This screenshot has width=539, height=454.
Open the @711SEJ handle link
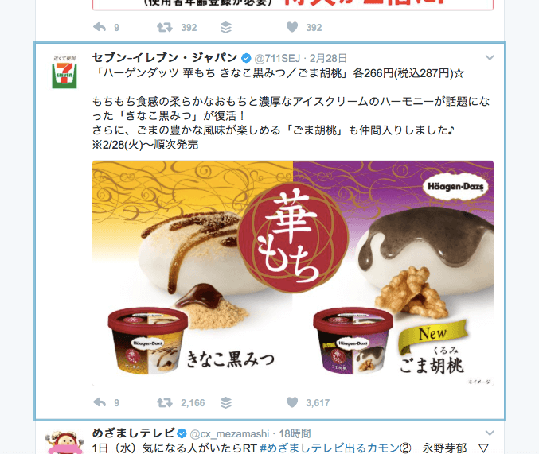[x=277, y=58]
